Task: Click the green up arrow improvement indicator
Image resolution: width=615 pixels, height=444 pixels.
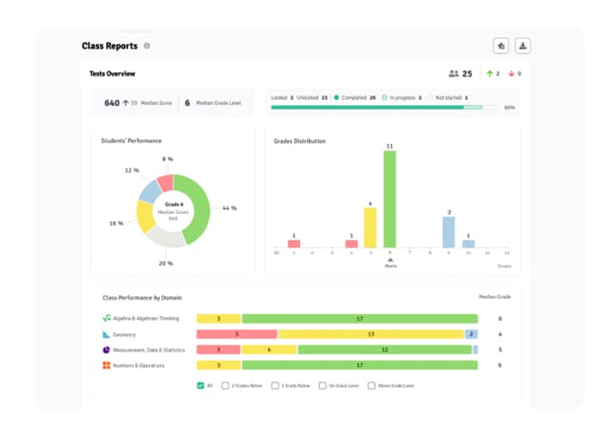Action: [x=489, y=74]
